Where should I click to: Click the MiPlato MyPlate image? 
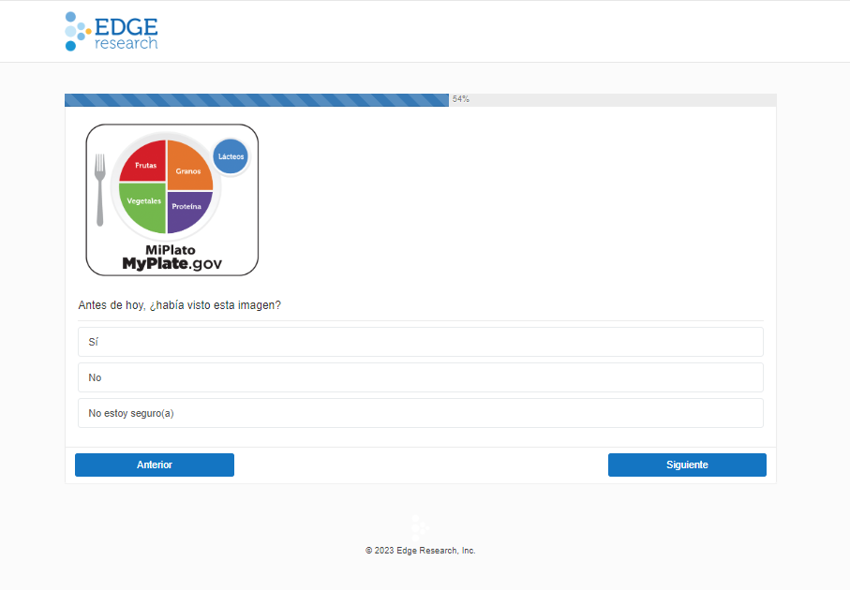tap(171, 199)
